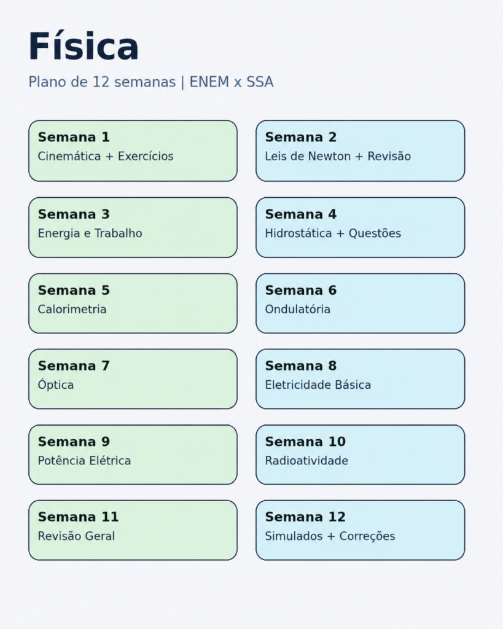Click the 'Semana 10' heading

coord(305,442)
